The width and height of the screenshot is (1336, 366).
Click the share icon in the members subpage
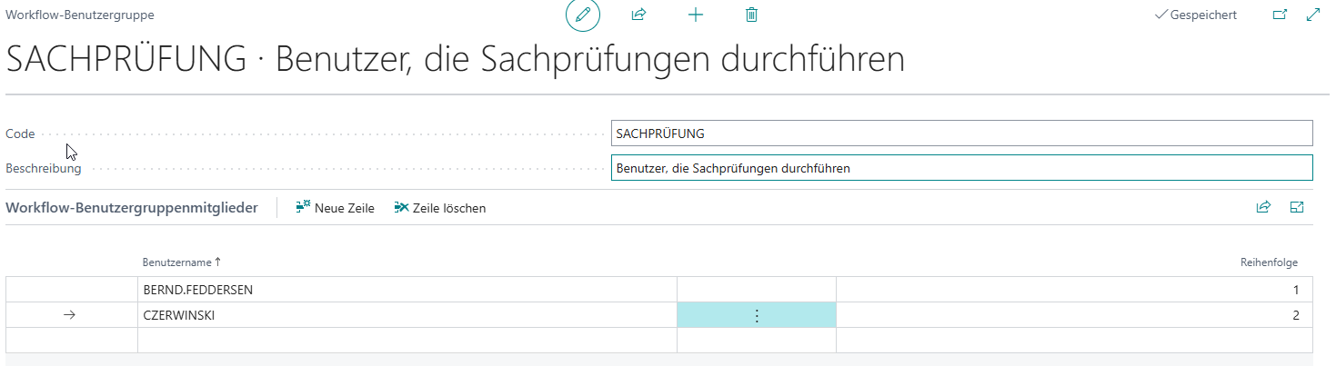click(1263, 207)
